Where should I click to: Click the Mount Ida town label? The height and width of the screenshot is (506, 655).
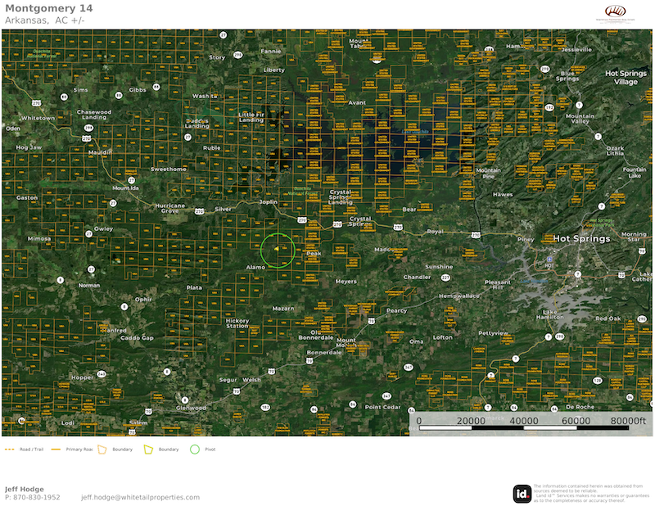(x=127, y=187)
